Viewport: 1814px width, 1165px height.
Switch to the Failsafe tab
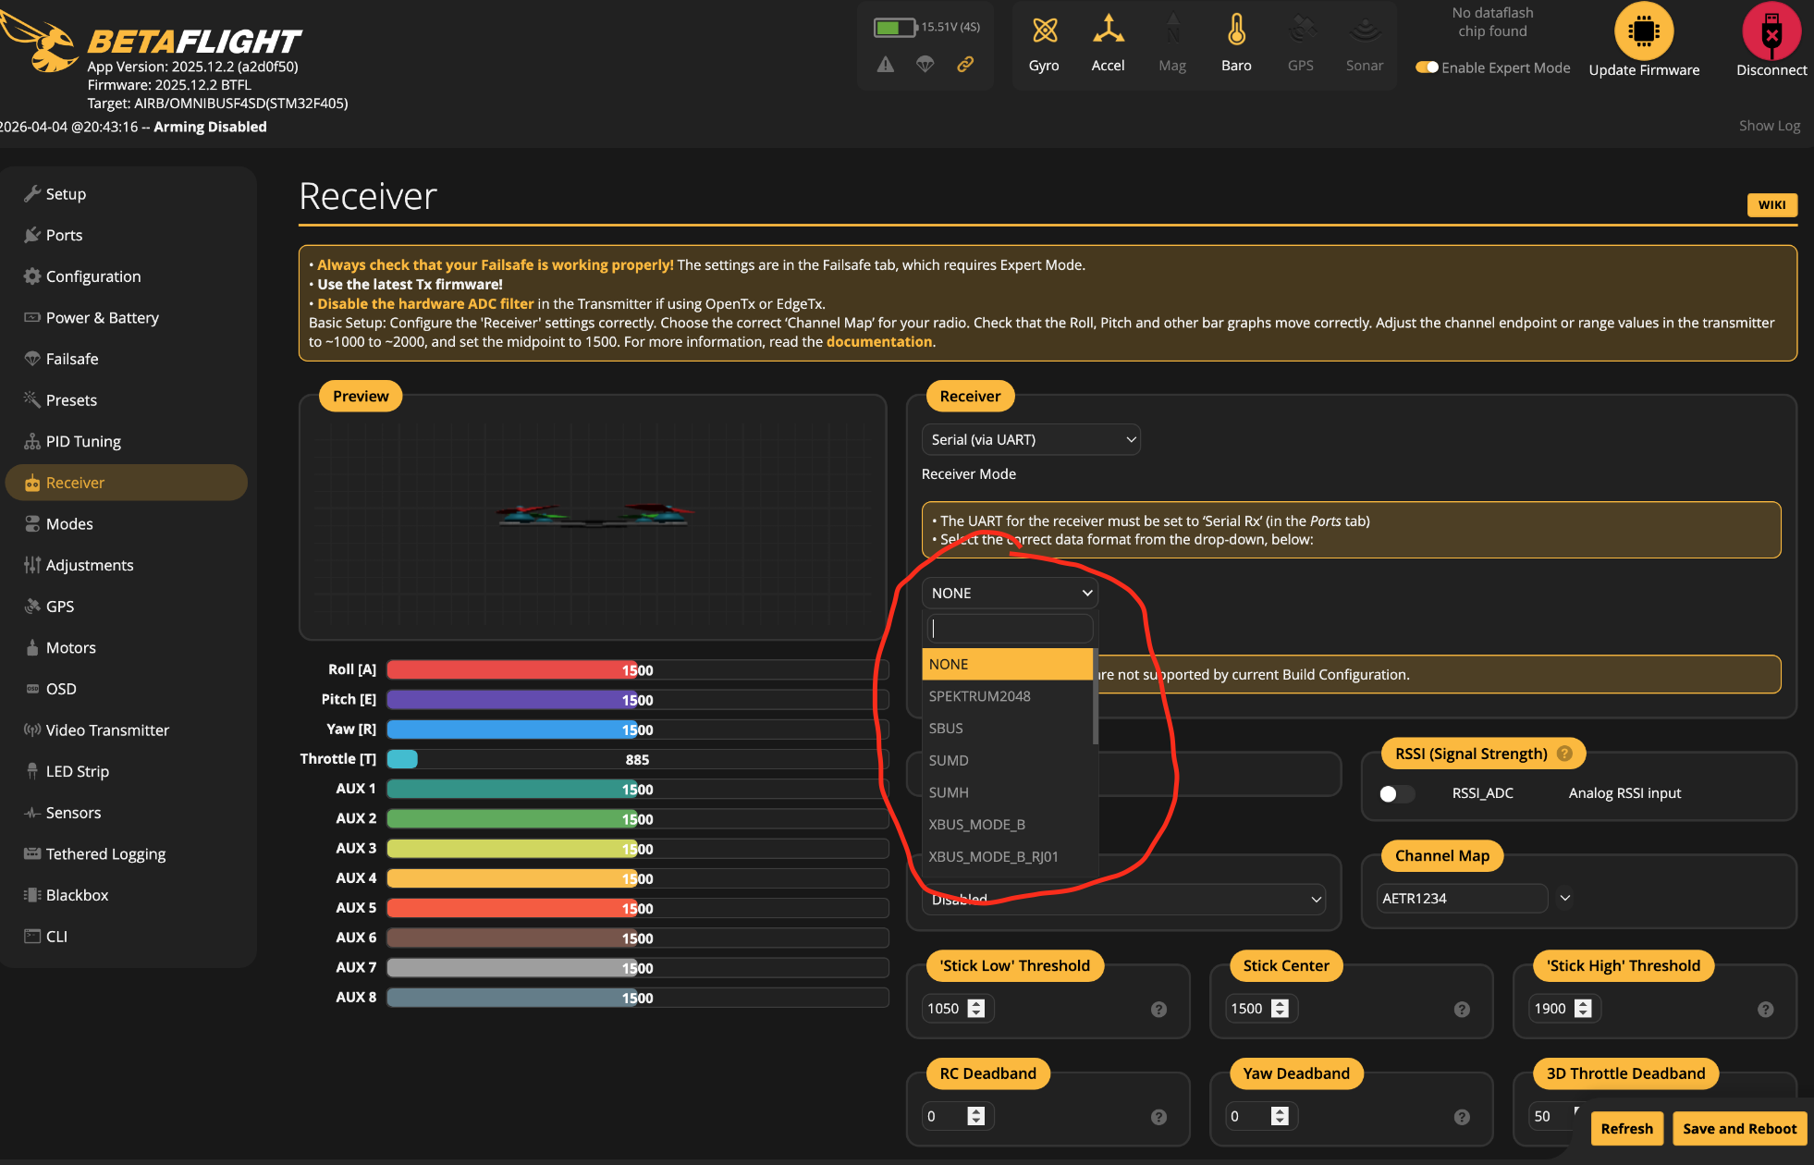coord(127,359)
